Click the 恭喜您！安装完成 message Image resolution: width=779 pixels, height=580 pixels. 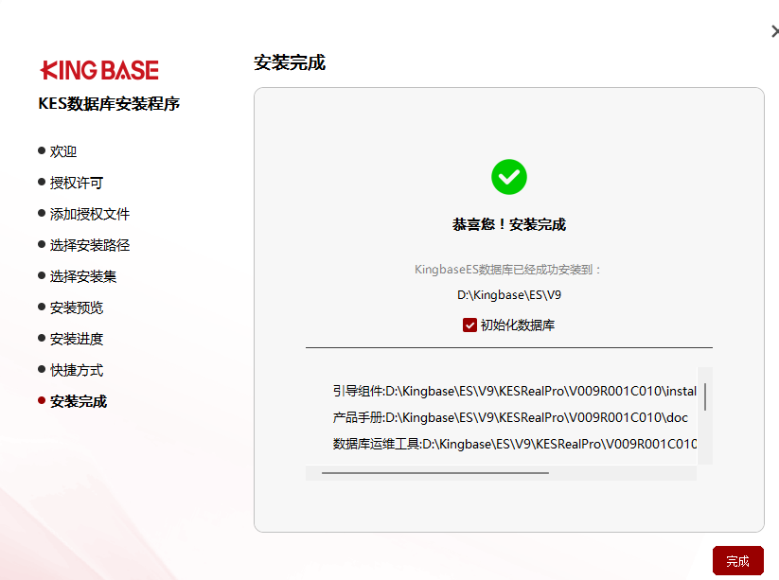click(x=508, y=224)
